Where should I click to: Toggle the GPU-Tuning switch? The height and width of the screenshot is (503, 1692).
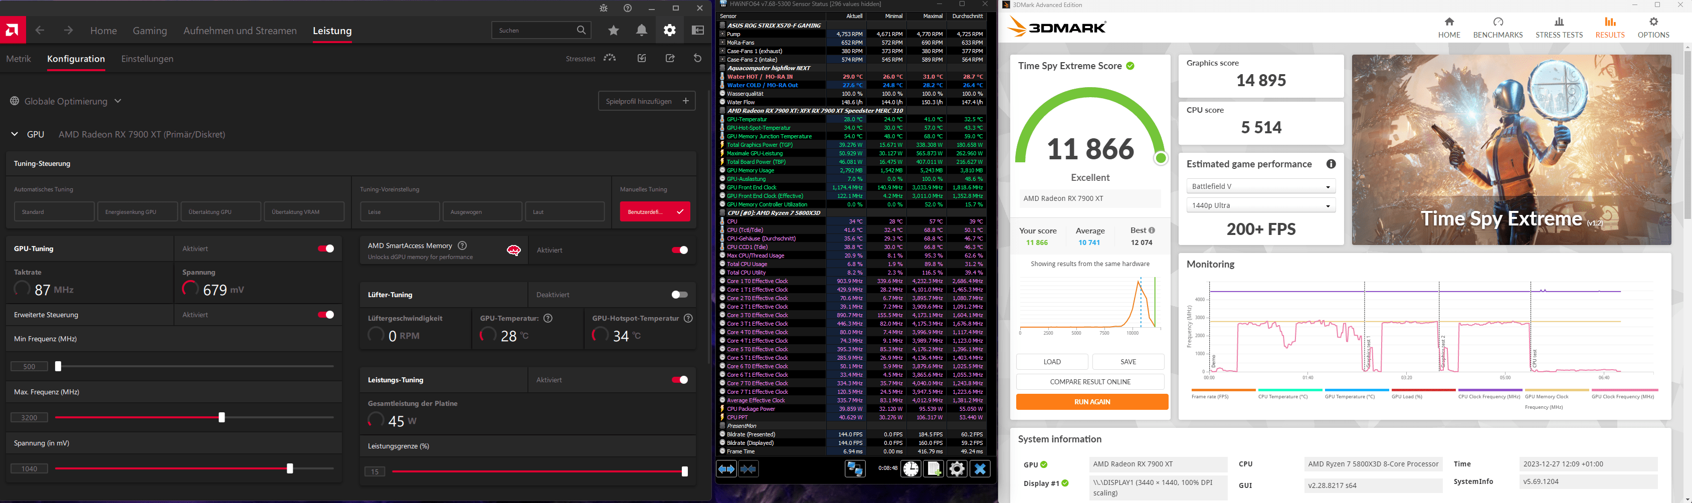pos(326,249)
